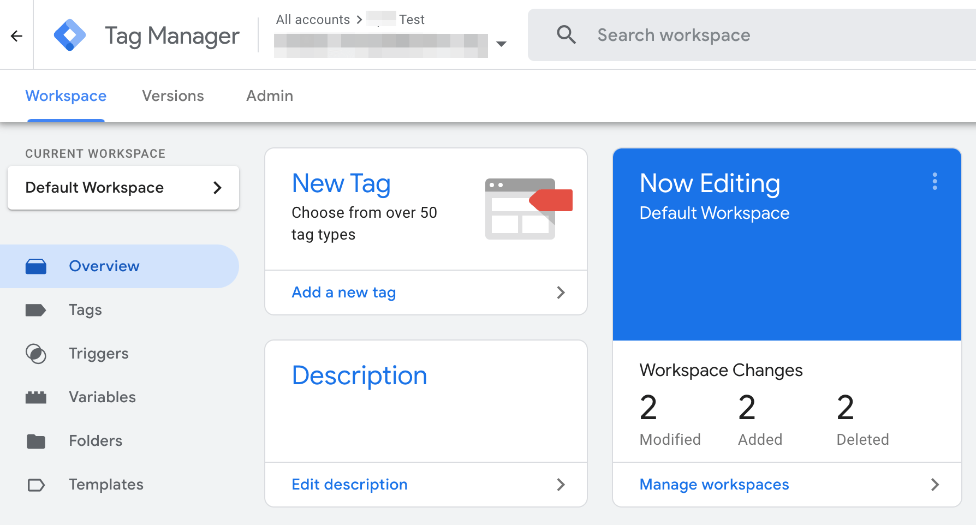Click the Workspace Changes heading

click(x=721, y=370)
